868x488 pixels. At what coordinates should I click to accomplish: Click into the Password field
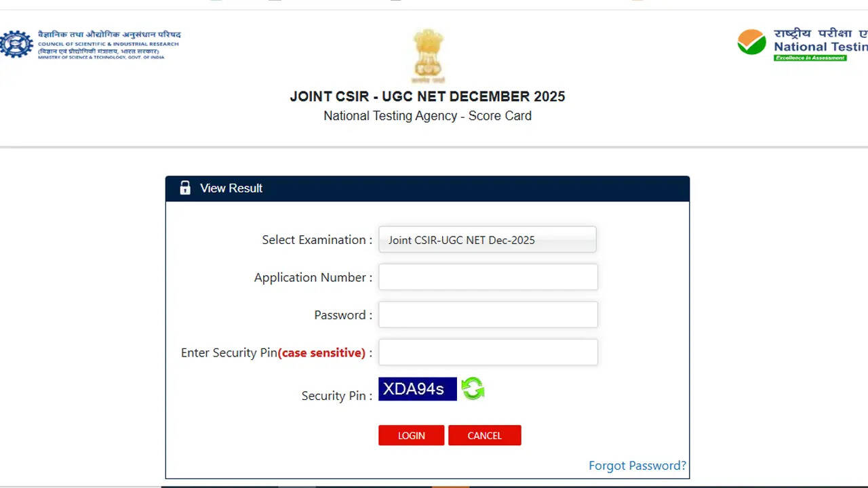pos(488,314)
